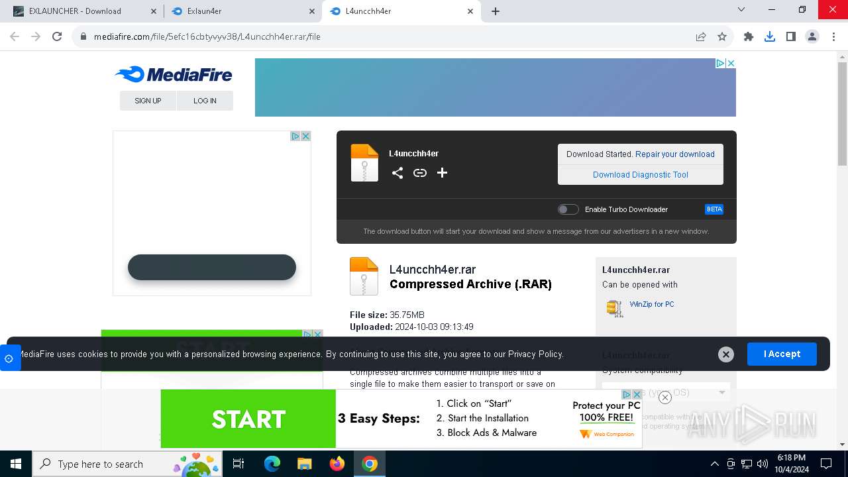Bookmark this page with the star icon

(x=722, y=37)
